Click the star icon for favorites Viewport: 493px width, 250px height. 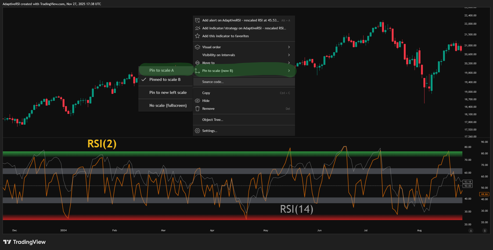[197, 36]
